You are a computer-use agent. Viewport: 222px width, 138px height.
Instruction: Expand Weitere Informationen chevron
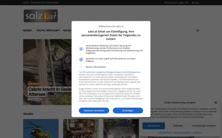pyautogui.click(x=81, y=67)
